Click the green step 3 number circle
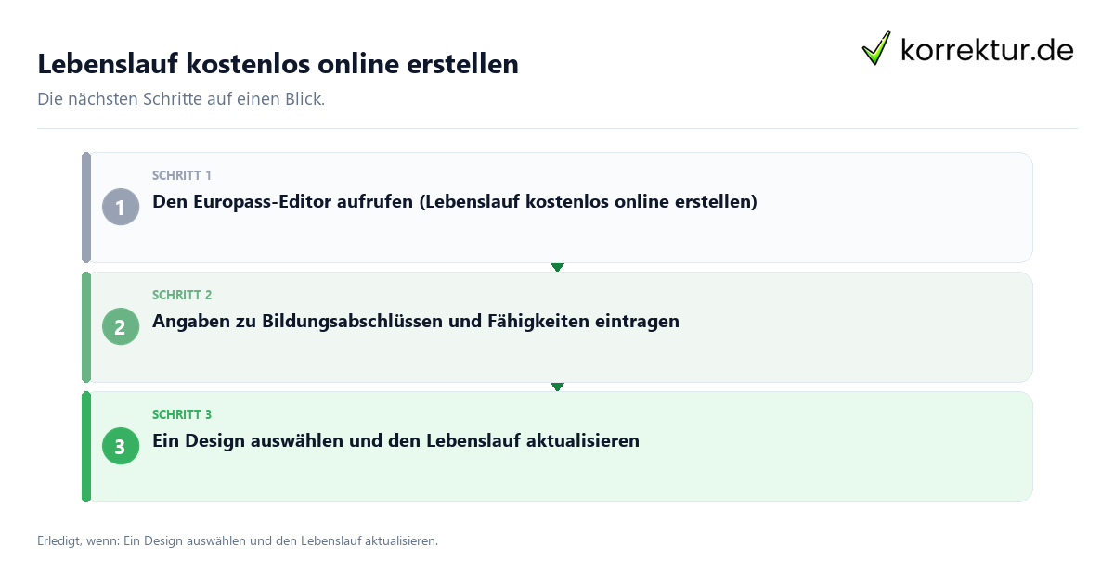 pyautogui.click(x=121, y=446)
